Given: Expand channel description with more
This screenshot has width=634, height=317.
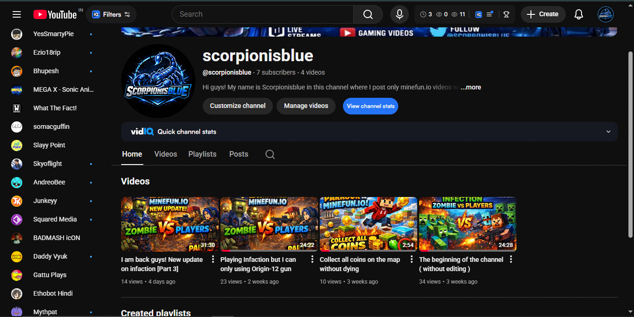Looking at the screenshot, I should click(x=471, y=87).
